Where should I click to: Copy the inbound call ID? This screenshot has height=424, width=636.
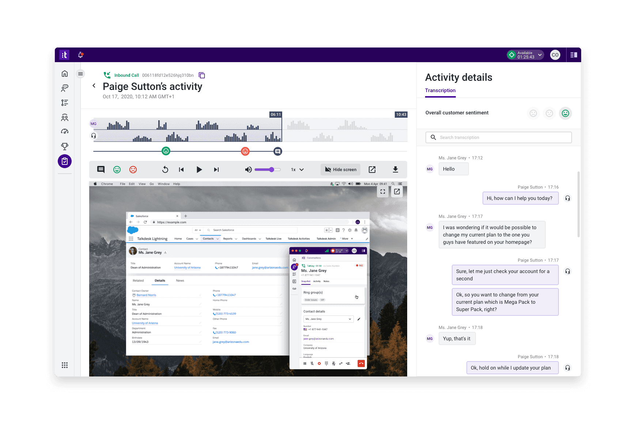[202, 75]
